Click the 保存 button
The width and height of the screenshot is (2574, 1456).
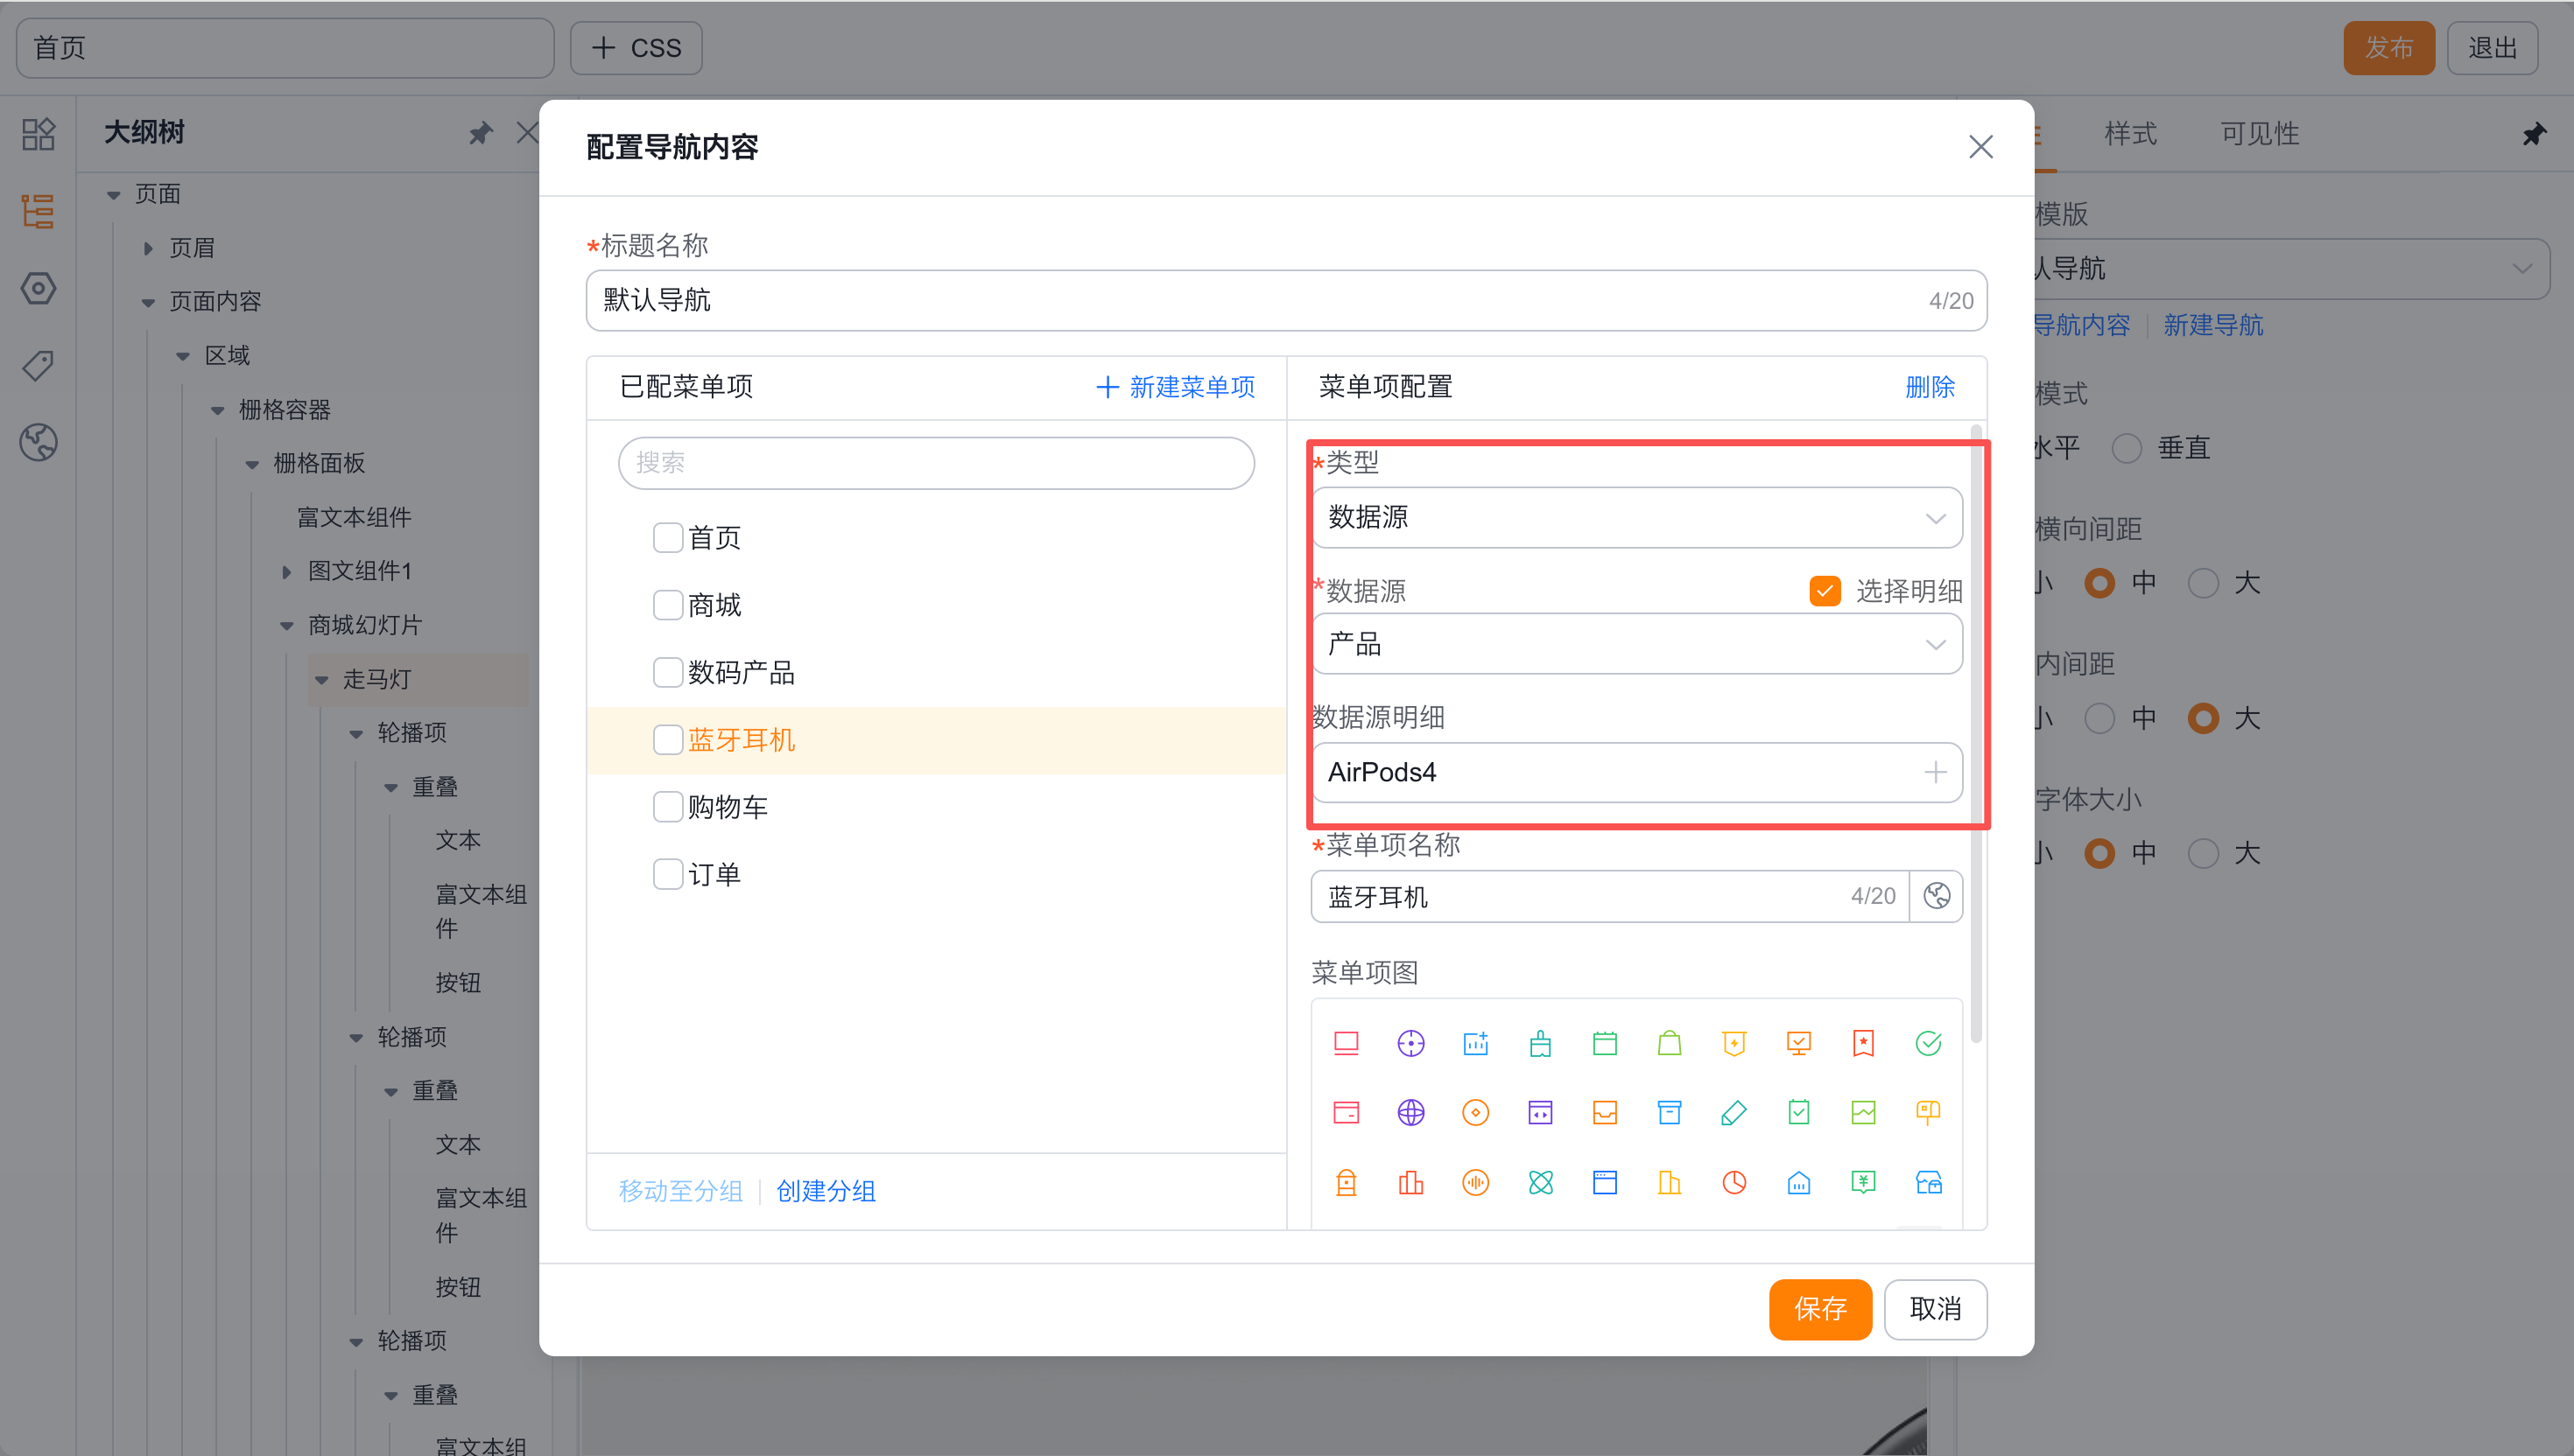(1818, 1309)
